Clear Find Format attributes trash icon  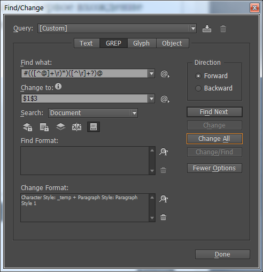tap(163, 170)
